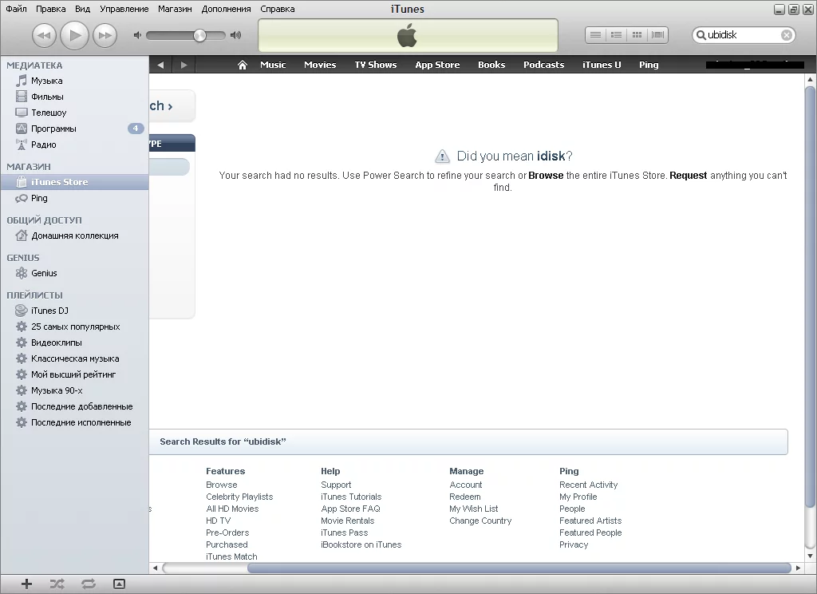817x594 pixels.
Task: Click the idisk search suggestion
Action: click(x=551, y=156)
